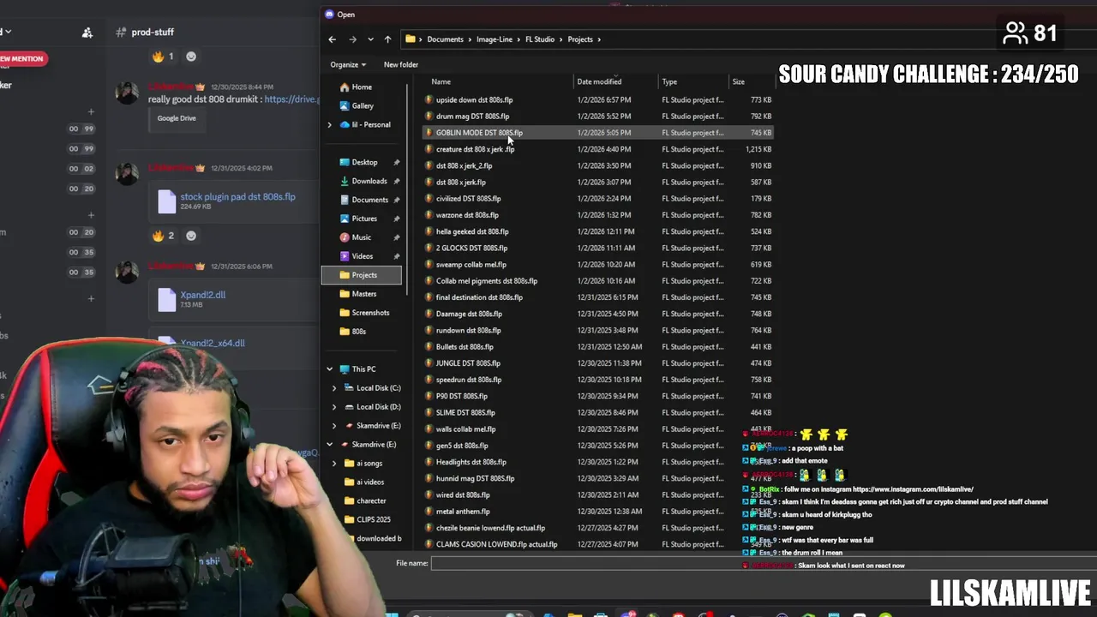Open the charecter folder in tree
The width and height of the screenshot is (1097, 617).
pos(365,501)
